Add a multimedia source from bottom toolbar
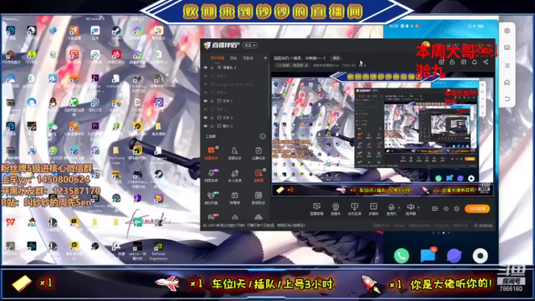 coord(374,209)
